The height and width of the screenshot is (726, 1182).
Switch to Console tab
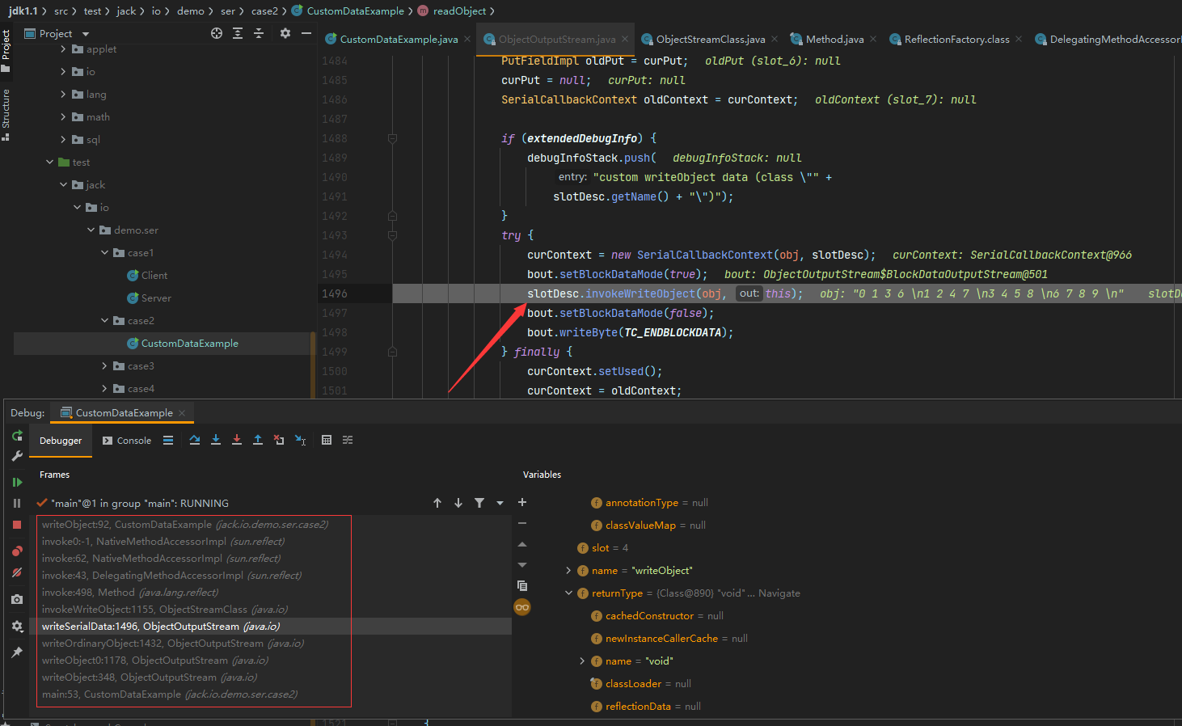pyautogui.click(x=127, y=441)
